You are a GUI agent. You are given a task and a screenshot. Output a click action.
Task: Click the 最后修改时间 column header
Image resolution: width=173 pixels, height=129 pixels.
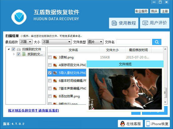coord(138,50)
